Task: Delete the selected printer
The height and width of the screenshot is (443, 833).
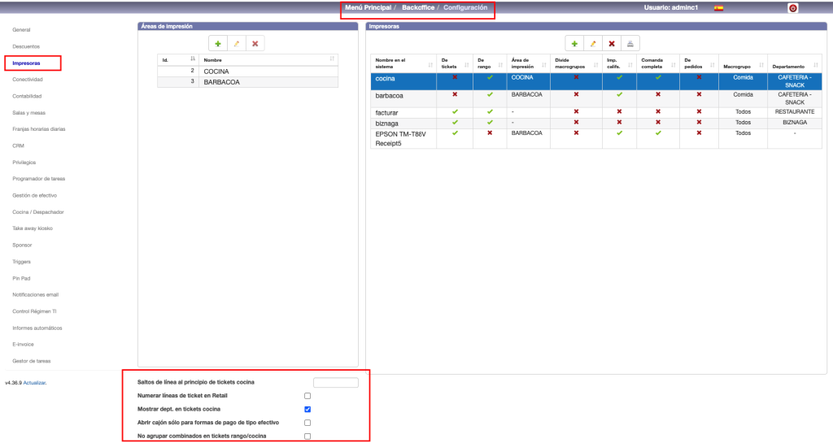Action: pos(612,43)
